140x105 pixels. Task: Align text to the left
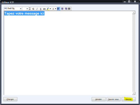59,9
